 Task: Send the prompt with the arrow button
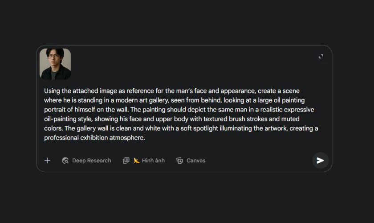click(320, 161)
